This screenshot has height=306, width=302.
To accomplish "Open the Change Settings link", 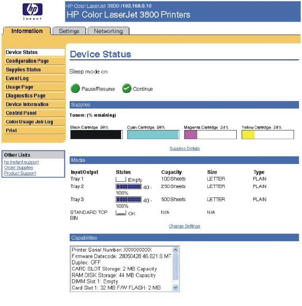I will coord(184,226).
